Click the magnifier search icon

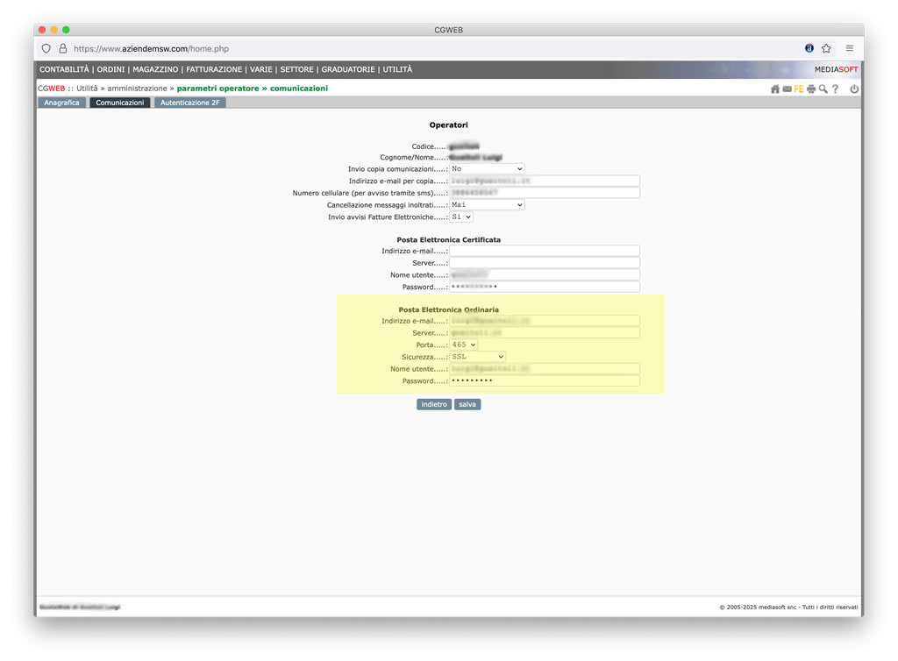tap(823, 89)
